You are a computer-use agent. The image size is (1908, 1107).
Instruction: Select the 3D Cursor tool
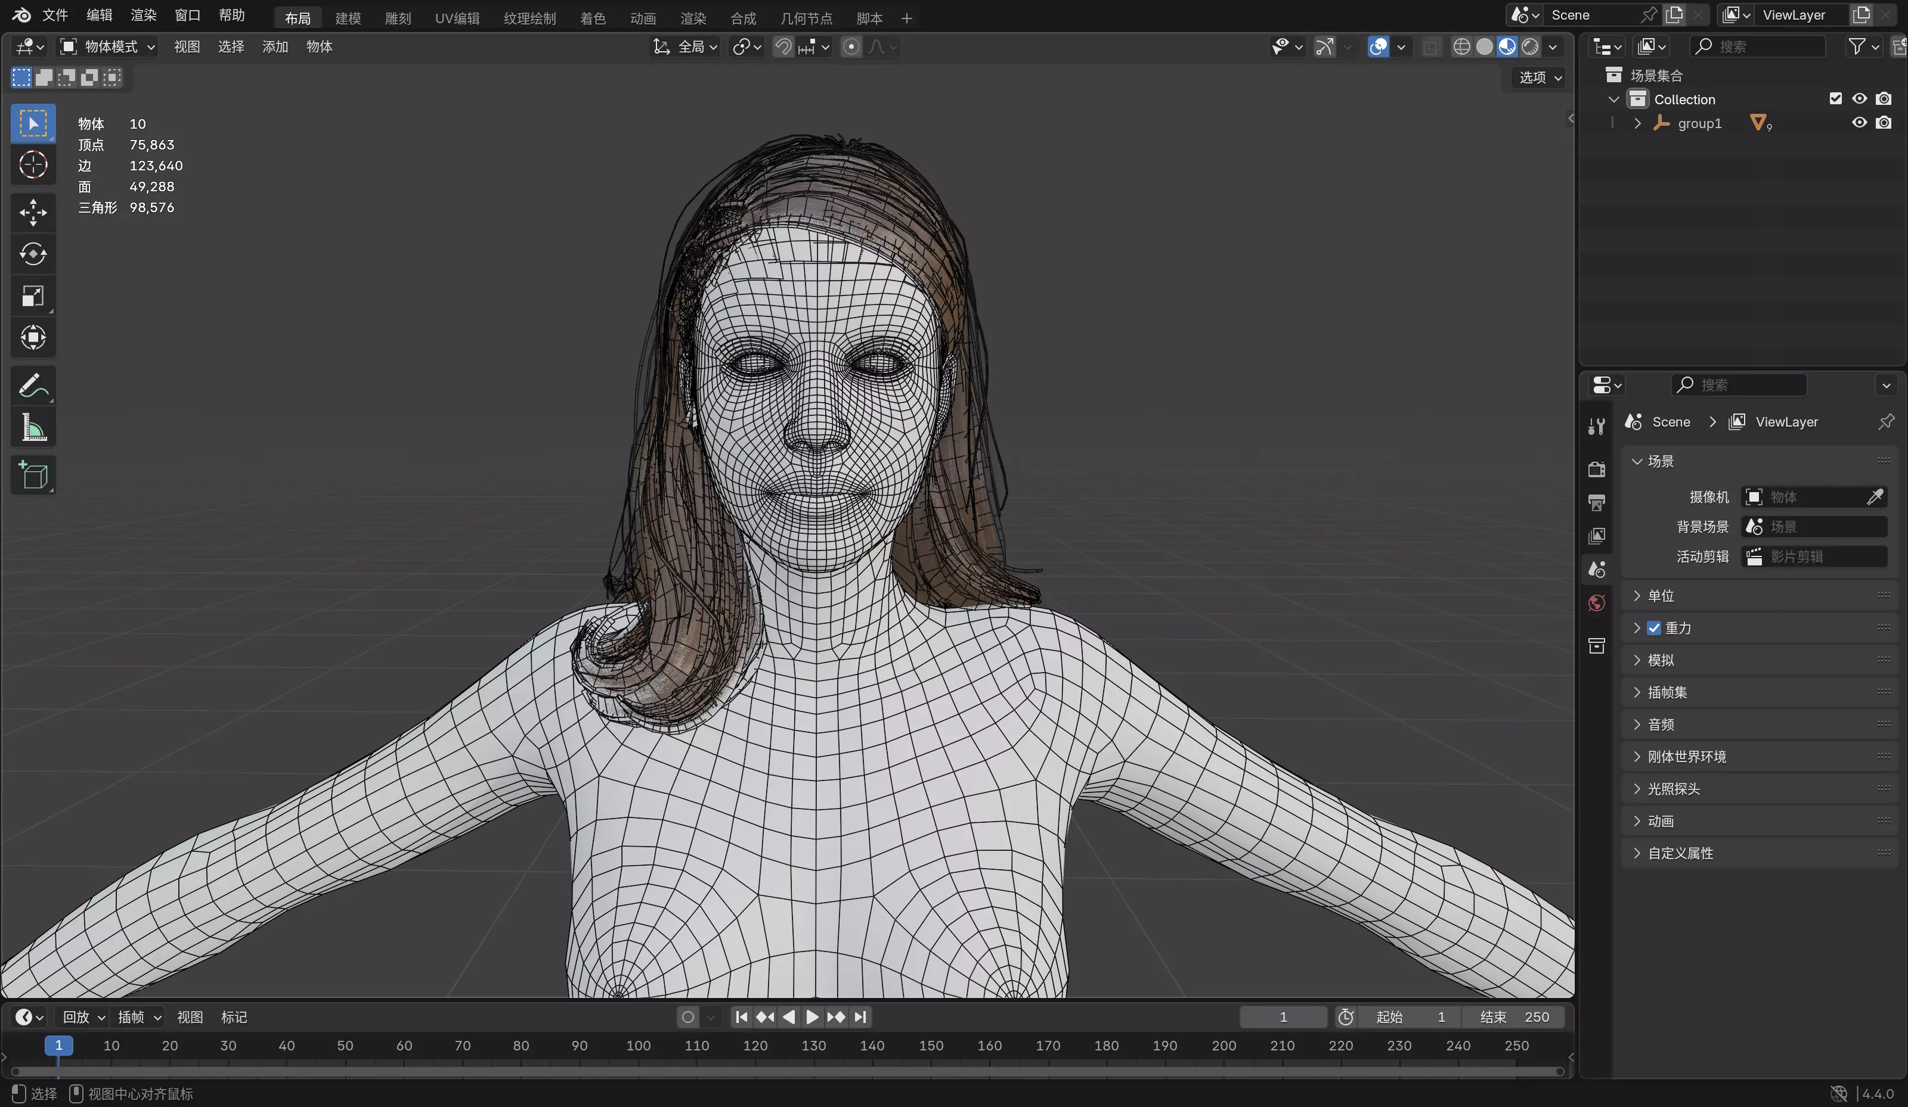click(33, 165)
